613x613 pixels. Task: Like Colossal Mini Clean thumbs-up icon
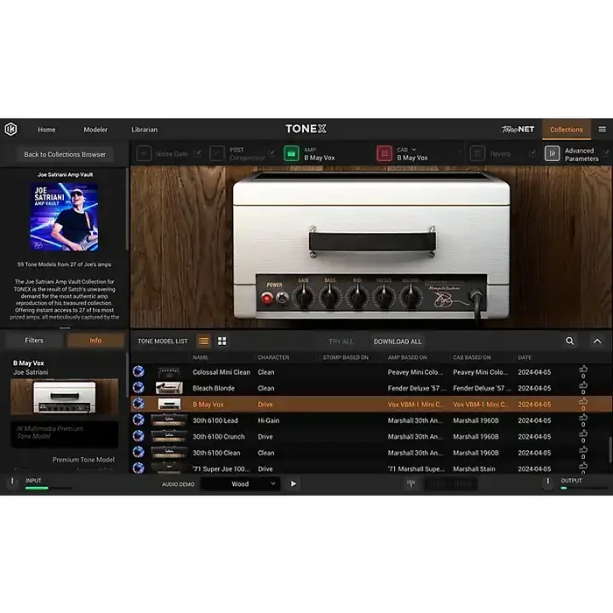pos(583,369)
